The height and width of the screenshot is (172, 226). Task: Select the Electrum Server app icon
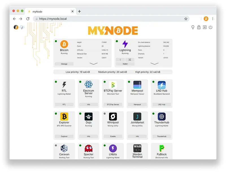tap(88, 85)
